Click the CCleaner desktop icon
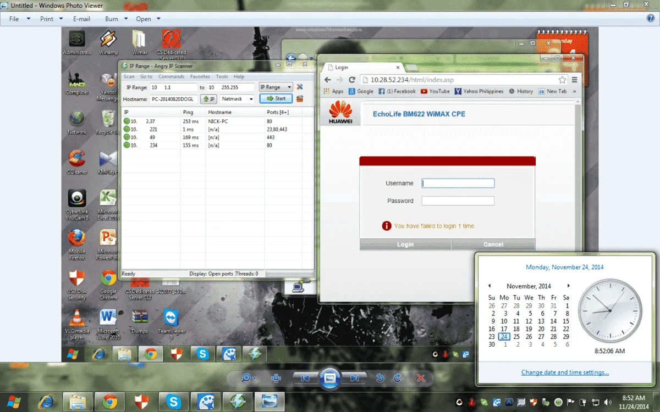Screen dimensions: 660x412 click(x=77, y=162)
